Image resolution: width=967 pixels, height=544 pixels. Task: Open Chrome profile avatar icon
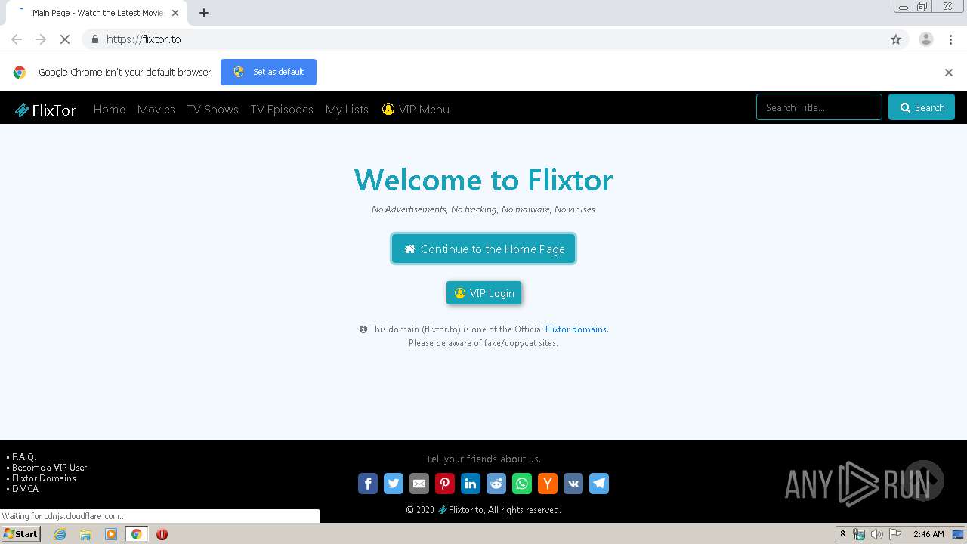(x=926, y=39)
